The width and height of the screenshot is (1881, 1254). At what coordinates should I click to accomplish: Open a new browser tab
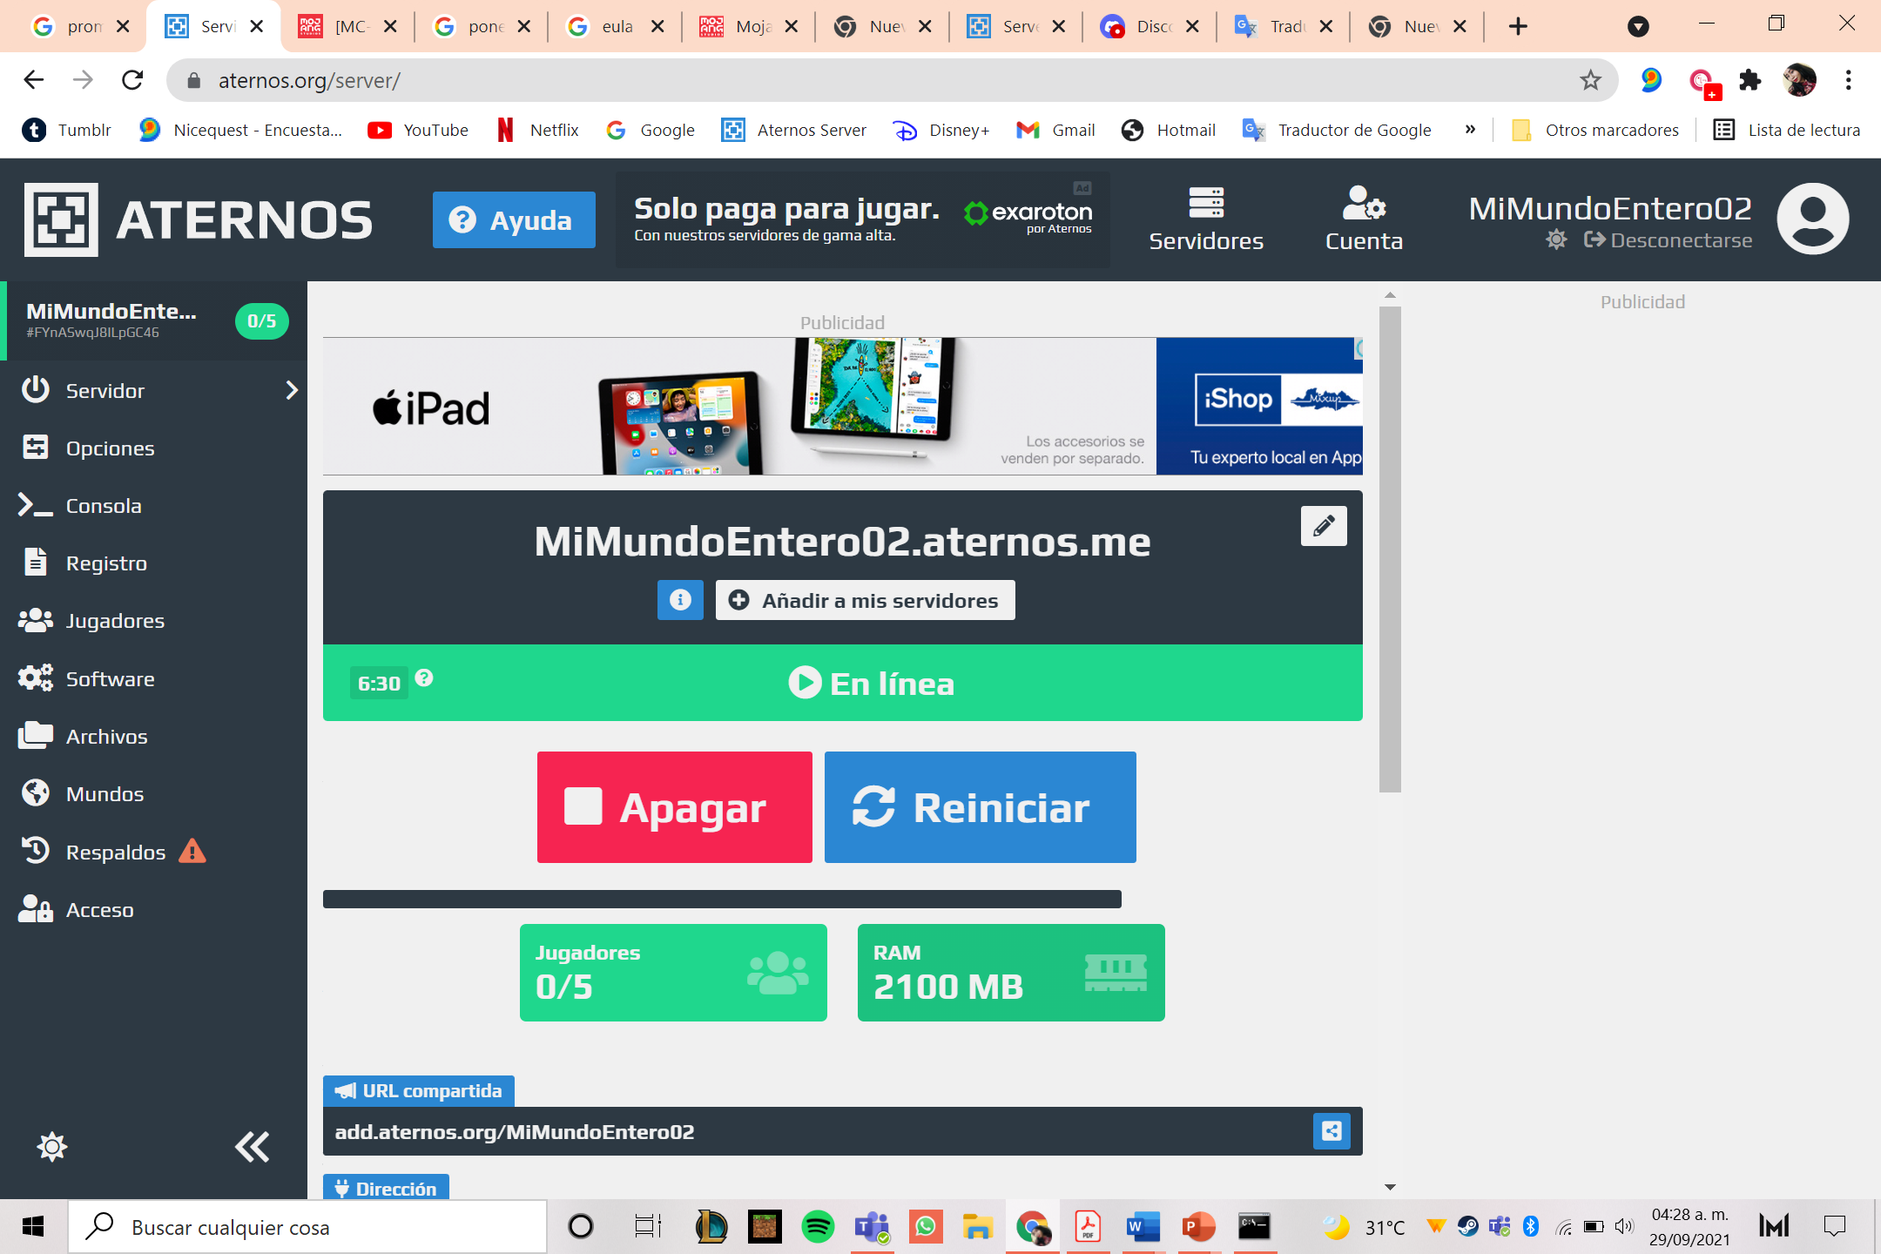point(1518,27)
